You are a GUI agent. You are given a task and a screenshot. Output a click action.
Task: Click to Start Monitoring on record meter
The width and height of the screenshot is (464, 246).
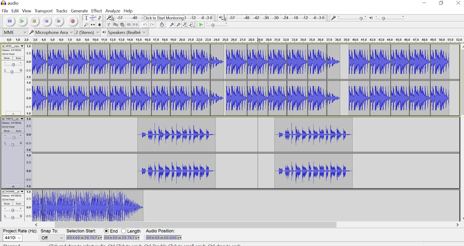coord(164,18)
